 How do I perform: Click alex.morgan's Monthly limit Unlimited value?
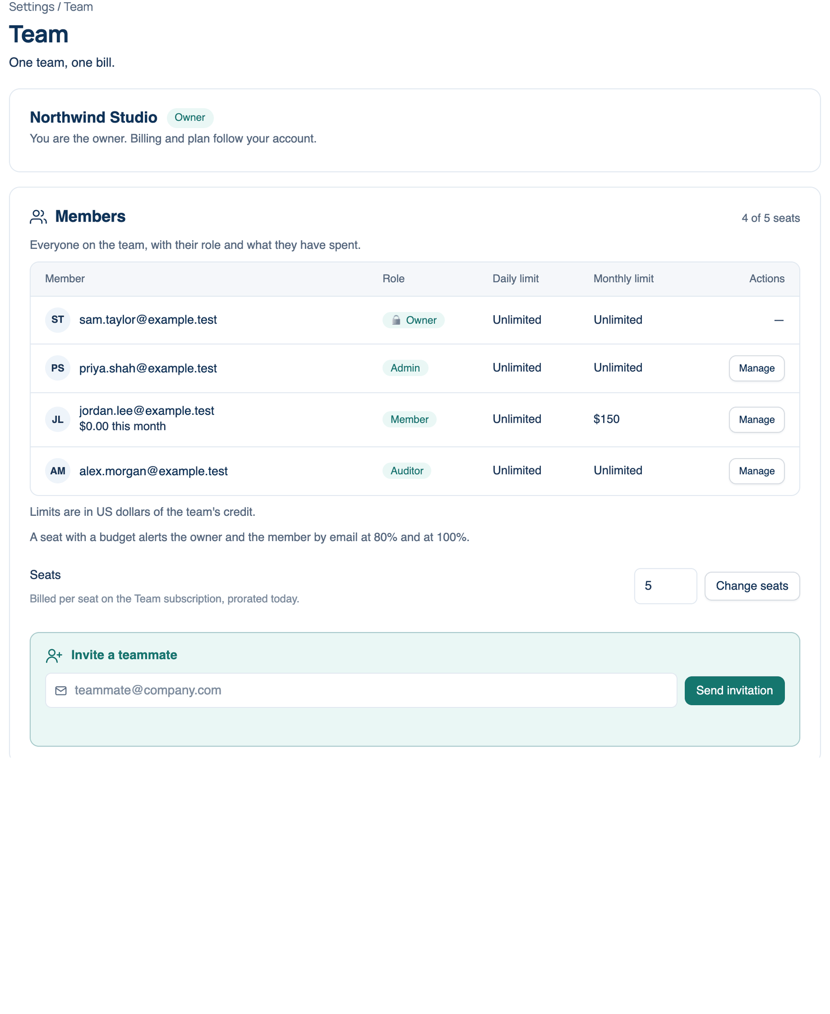(618, 470)
